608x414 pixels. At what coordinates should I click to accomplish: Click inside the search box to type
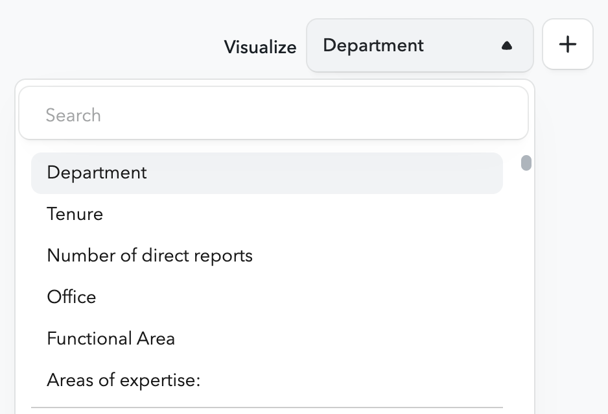click(272, 114)
